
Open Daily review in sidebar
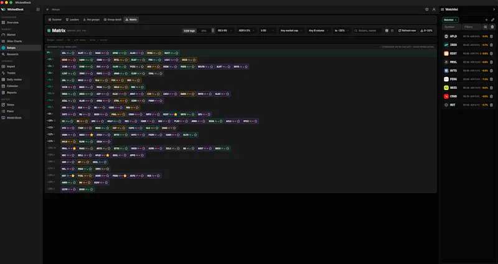point(21,80)
